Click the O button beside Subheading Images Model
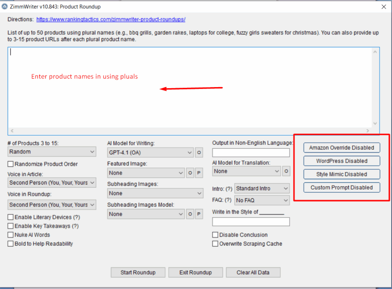This screenshot has width=392, height=289. [x=190, y=214]
